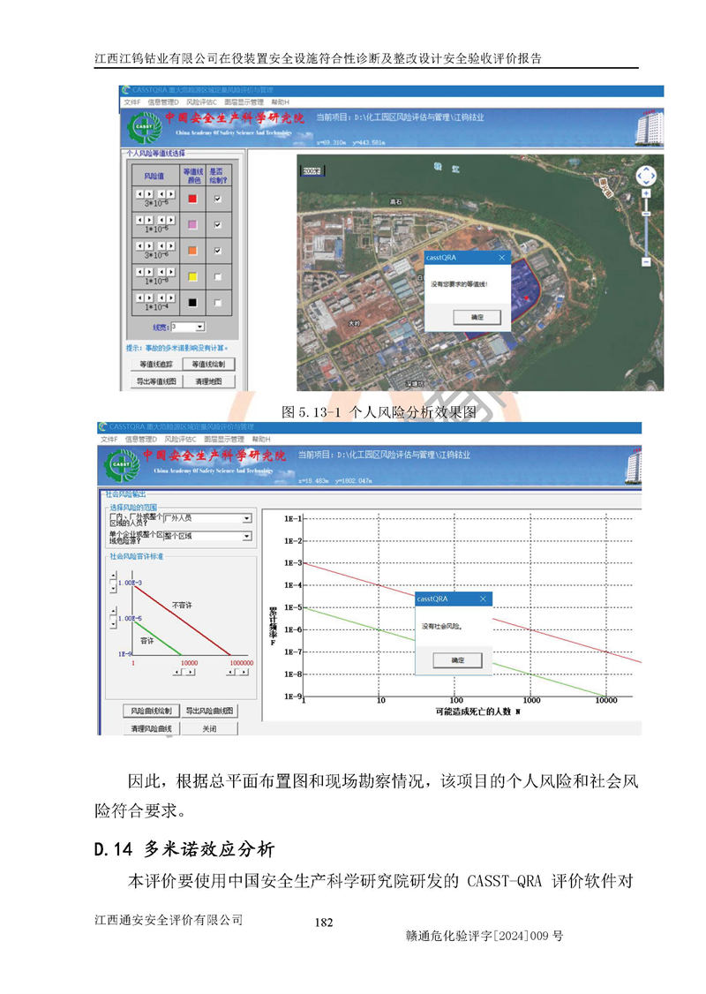Pick the orange contour color swatch
This screenshot has width=706, height=994.
[192, 251]
